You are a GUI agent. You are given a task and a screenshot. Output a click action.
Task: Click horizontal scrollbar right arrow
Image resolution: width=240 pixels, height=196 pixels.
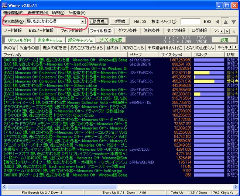[x=236, y=186]
